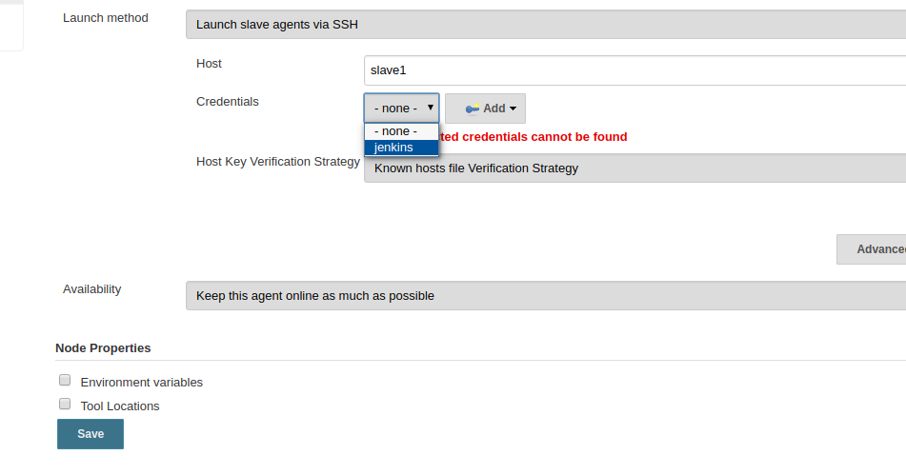Image resolution: width=906 pixels, height=475 pixels.
Task: Click the Node Properties heading
Action: tap(103, 348)
